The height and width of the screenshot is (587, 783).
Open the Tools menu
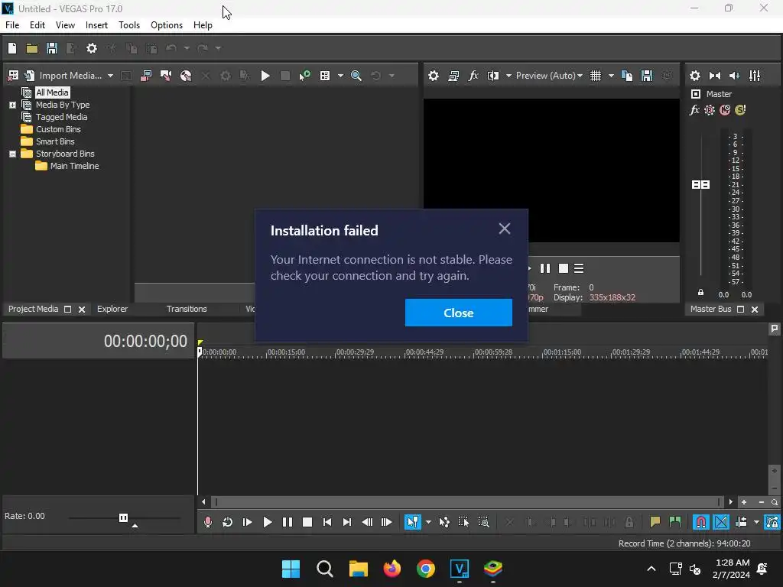[x=129, y=25]
